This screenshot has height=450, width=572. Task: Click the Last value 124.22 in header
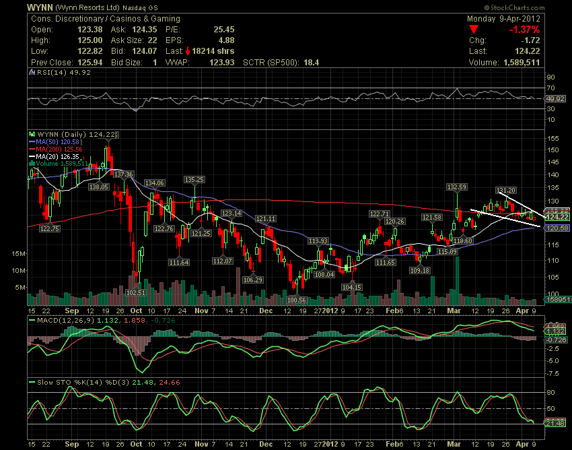click(x=528, y=51)
